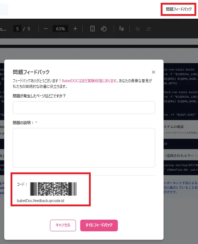The image size is (198, 244).
Task: Click the コード： label
Action: 22,184
